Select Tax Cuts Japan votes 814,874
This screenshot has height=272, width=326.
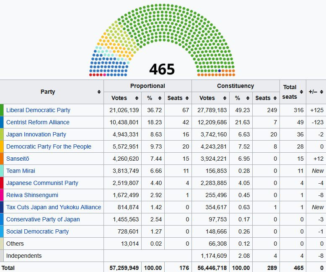click(128, 207)
